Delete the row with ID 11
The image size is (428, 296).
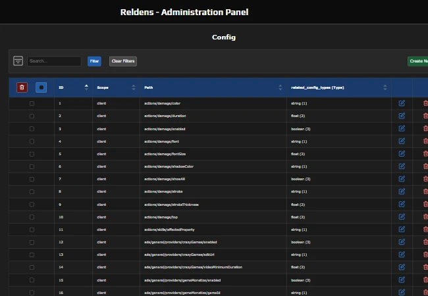pos(425,229)
